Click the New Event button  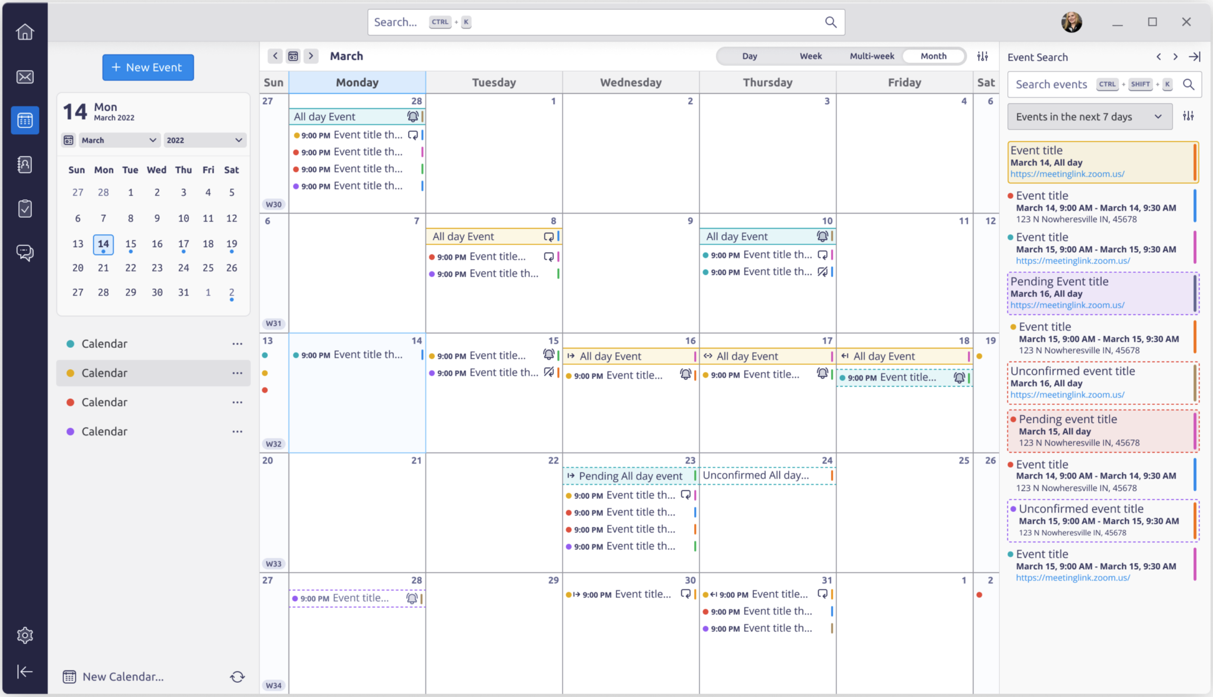click(147, 67)
